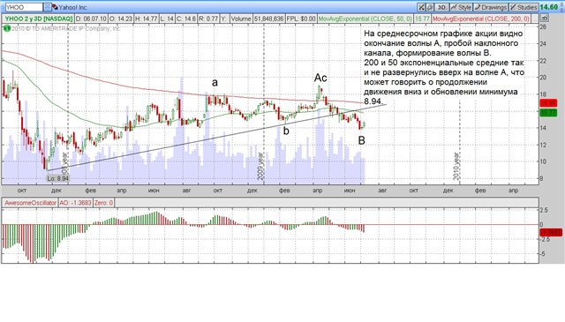
Task: Click the YHOO symbol input field
Action: coord(24,7)
